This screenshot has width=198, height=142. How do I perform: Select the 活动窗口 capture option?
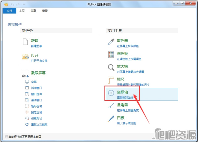[37, 88]
